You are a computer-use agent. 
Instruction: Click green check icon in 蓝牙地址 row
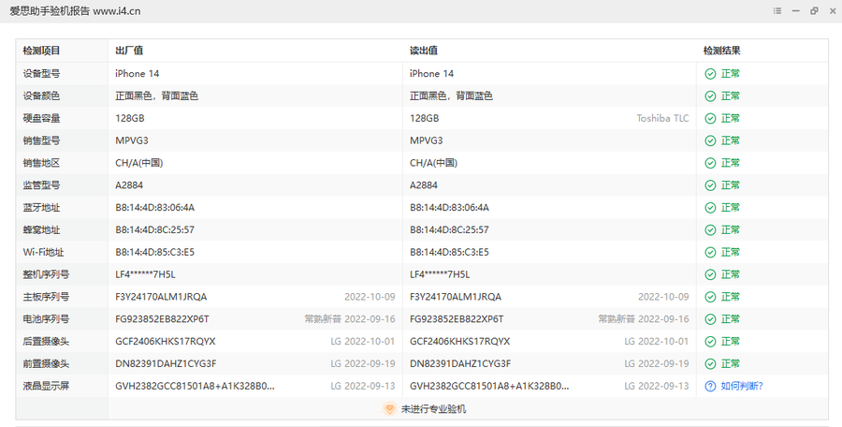710,208
